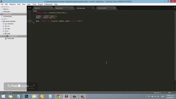Launch Photoshop from the taskbar

26,97
